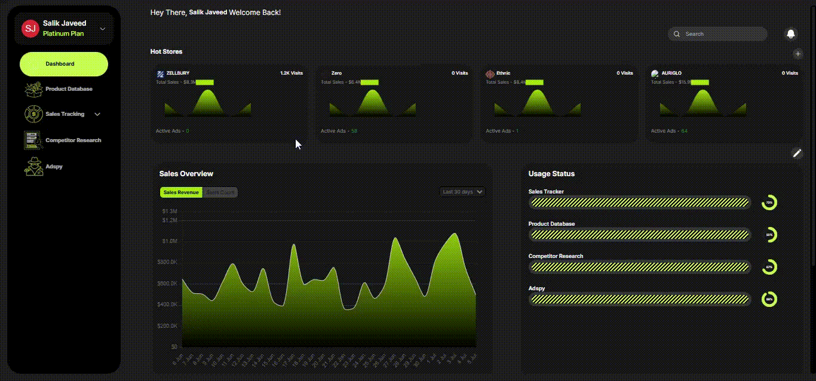This screenshot has height=381, width=816.
Task: Expand the account plan chevron
Action: coord(103,29)
